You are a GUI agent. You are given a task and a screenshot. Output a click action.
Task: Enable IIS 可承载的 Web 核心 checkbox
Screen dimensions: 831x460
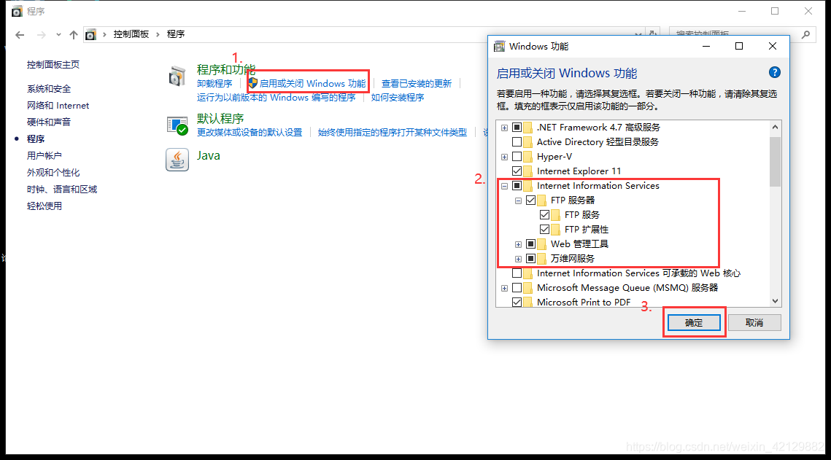tap(517, 273)
